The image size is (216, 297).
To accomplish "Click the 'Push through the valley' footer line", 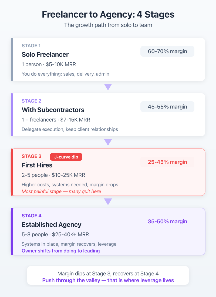I will click(x=108, y=280).
